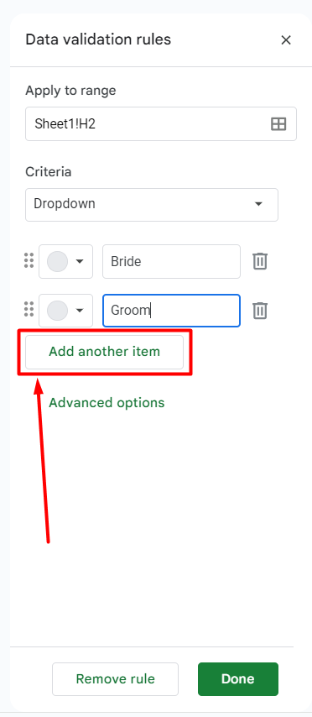The image size is (312, 717).
Task: Focus the Groom item text field
Action: click(x=171, y=311)
